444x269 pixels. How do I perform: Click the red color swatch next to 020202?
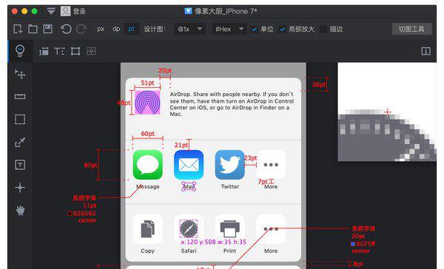click(x=70, y=214)
